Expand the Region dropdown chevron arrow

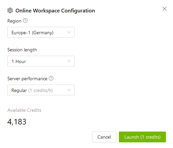click(x=69, y=32)
